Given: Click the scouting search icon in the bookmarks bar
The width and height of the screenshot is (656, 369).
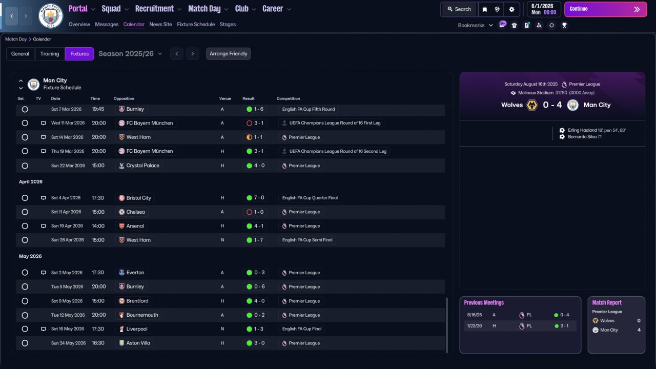Looking at the screenshot, I should click(x=539, y=25).
